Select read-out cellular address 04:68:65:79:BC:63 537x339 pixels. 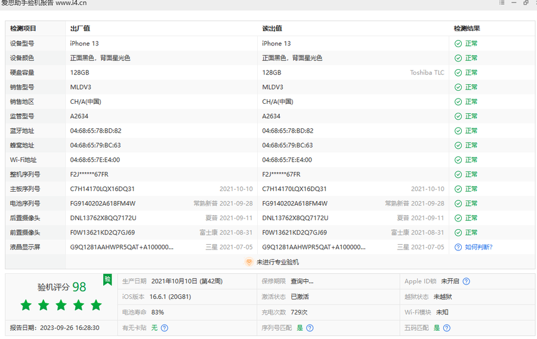pos(288,146)
